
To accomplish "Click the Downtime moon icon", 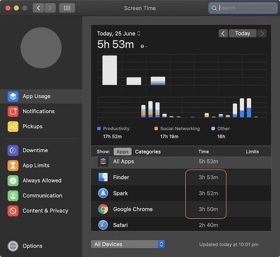I will (13, 151).
